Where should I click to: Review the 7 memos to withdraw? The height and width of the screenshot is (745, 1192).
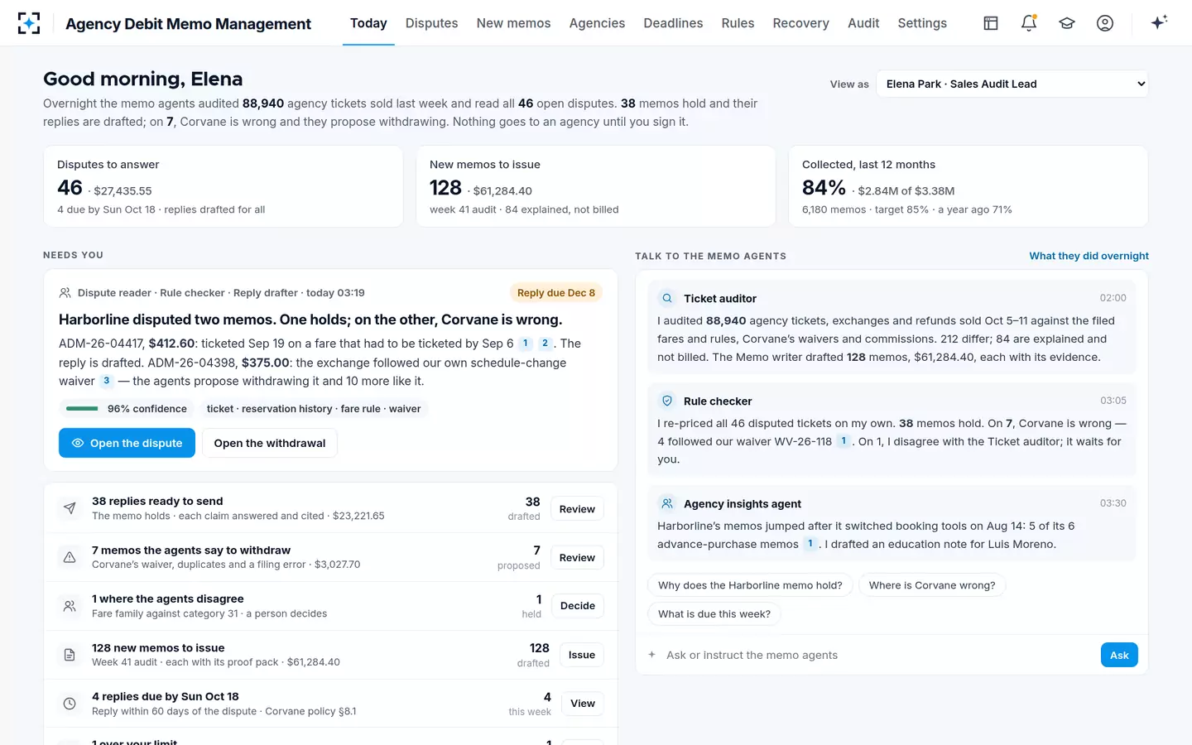(x=577, y=558)
